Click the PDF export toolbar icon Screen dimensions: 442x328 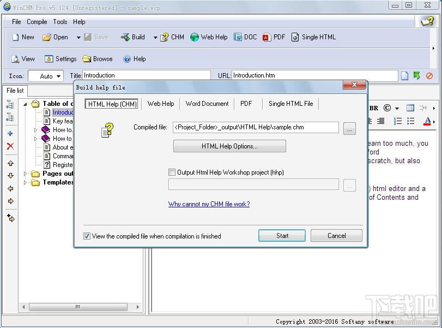[x=266, y=37]
